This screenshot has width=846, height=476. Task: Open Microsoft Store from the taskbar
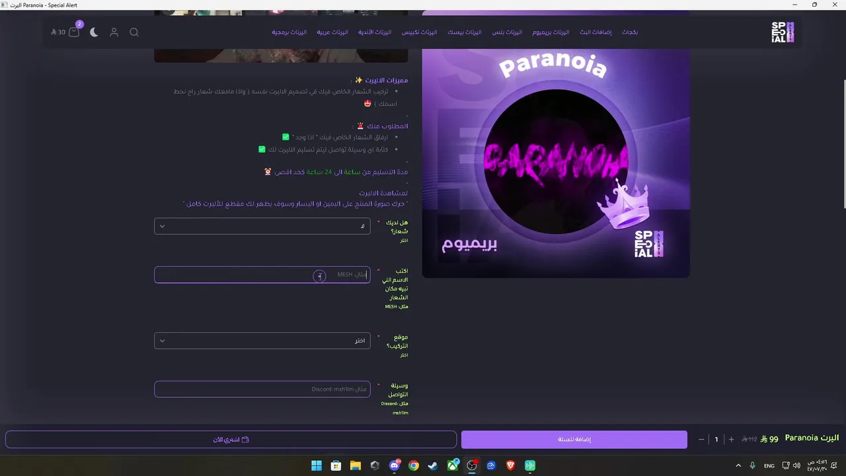point(336,465)
